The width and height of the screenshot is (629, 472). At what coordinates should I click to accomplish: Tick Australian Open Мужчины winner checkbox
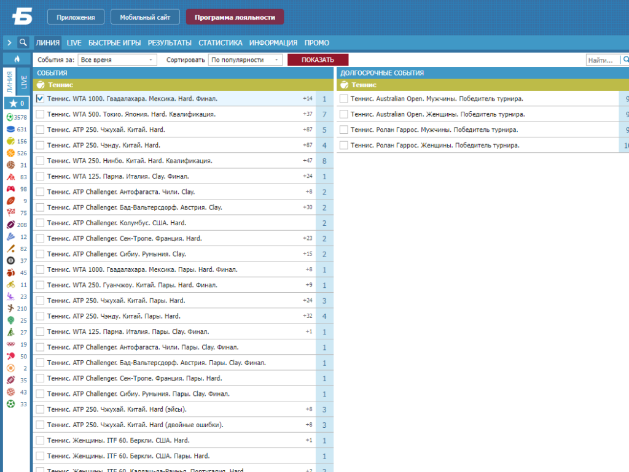343,99
